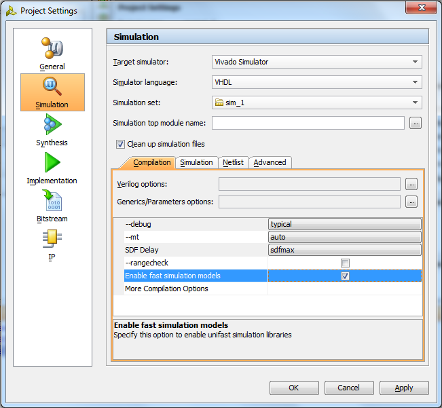Expand the Simulation set dropdown
442x408 pixels.
[317, 103]
